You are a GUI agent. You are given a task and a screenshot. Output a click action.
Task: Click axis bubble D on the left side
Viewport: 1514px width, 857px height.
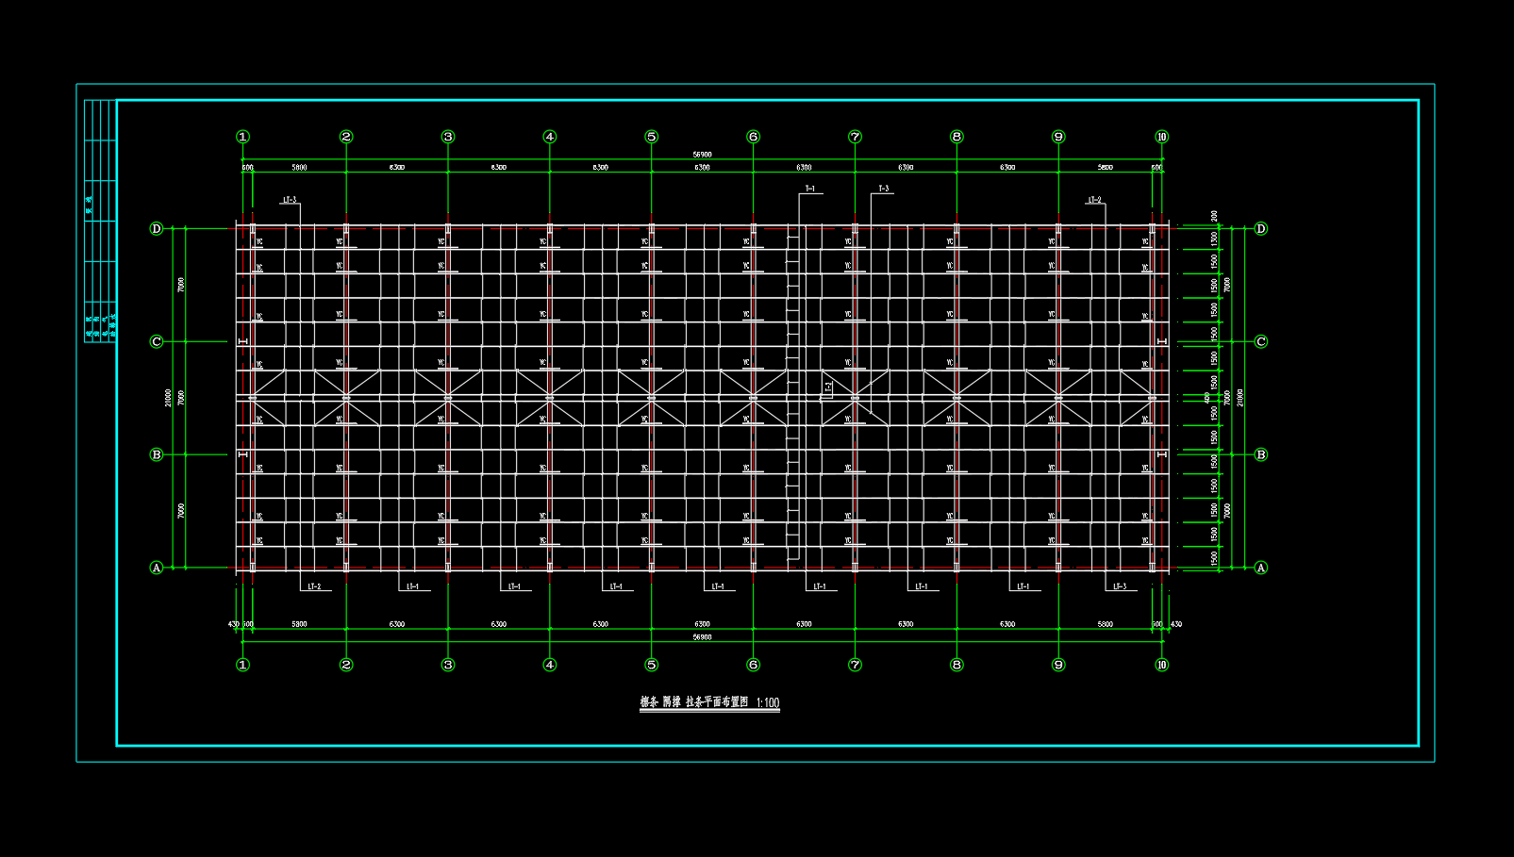coord(157,228)
